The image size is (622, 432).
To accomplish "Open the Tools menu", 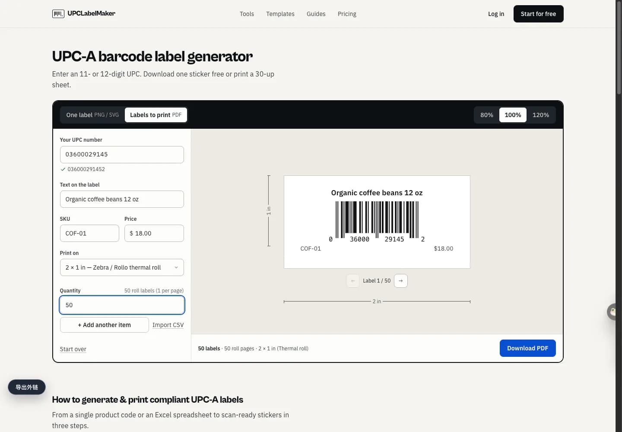I will 247,14.
